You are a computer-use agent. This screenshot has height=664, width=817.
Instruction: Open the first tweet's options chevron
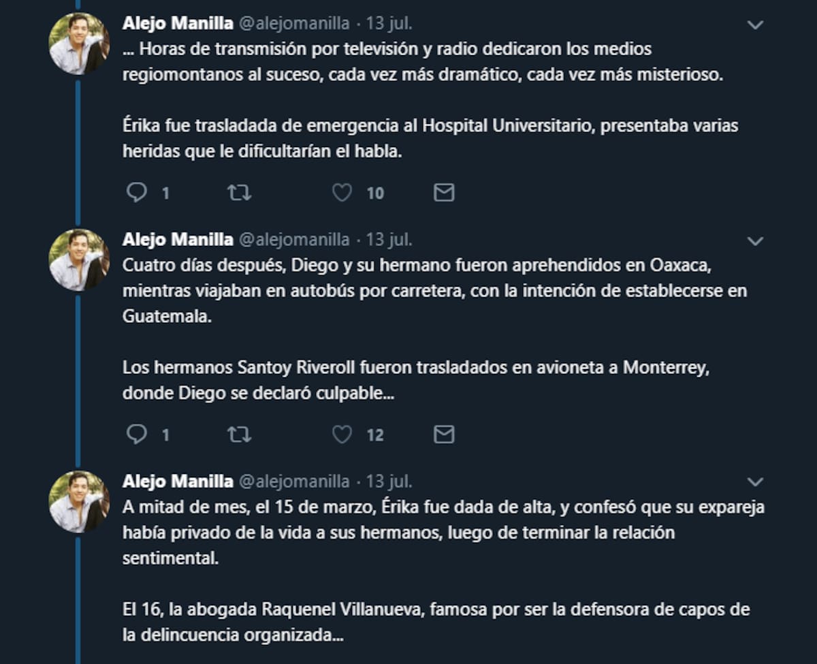pos(755,25)
